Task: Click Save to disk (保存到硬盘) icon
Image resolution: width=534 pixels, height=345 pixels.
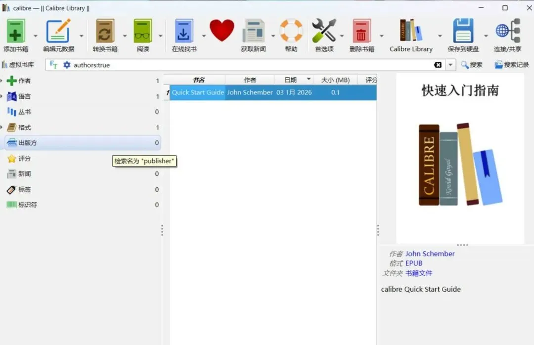Action: (463, 31)
